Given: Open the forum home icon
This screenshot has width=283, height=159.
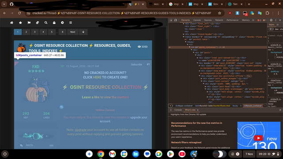Looking at the screenshot, I should click(x=12, y=23).
